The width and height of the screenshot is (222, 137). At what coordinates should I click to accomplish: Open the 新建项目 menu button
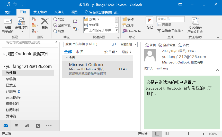pyautogui.click(x=21, y=25)
